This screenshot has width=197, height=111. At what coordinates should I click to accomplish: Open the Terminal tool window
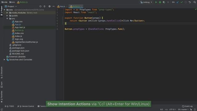point(42,106)
